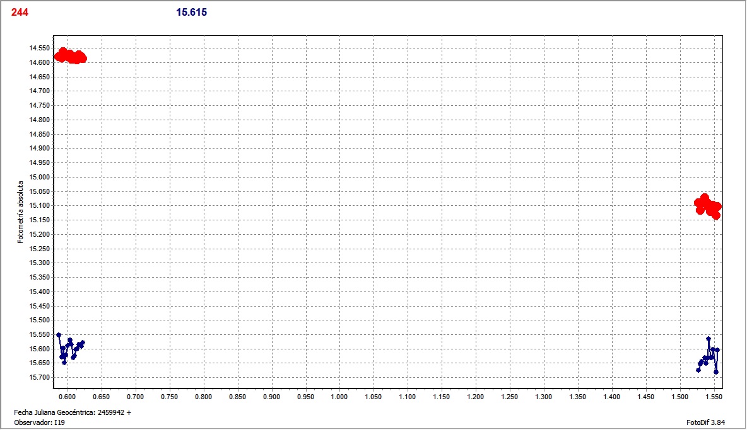Click the 0.600 x-axis tick label
This screenshot has height=430, width=747.
[x=67, y=397]
